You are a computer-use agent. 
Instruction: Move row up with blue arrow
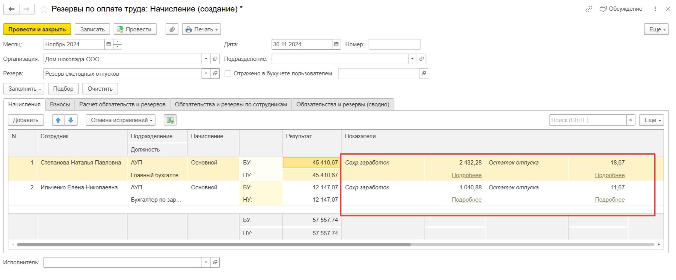click(58, 120)
